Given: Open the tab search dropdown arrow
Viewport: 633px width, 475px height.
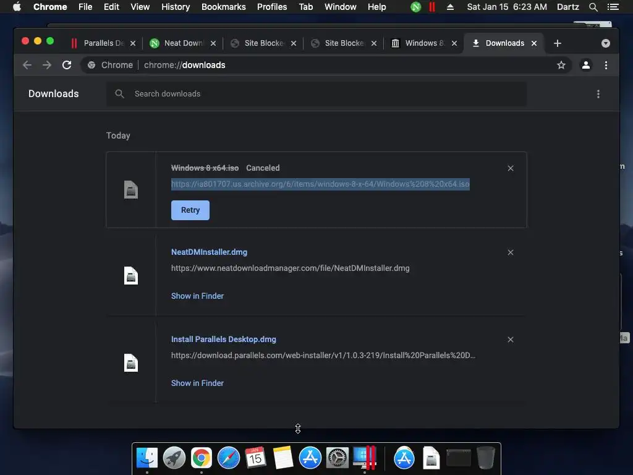Looking at the screenshot, I should (605, 43).
